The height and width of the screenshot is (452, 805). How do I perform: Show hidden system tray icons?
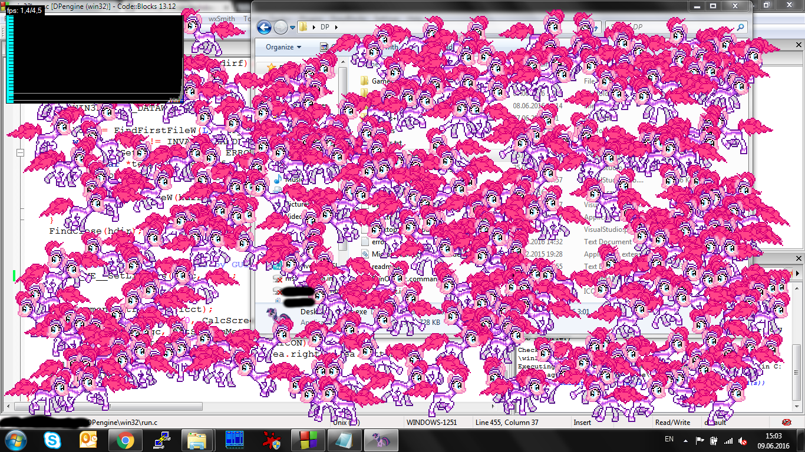point(685,440)
